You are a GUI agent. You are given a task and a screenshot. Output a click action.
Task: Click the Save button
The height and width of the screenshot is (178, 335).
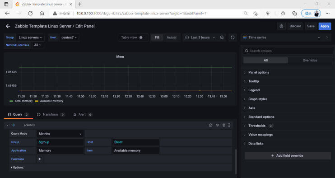tap(311, 26)
